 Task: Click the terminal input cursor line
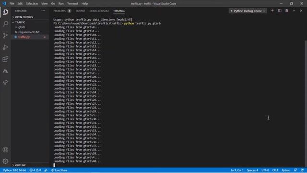click(x=54, y=165)
